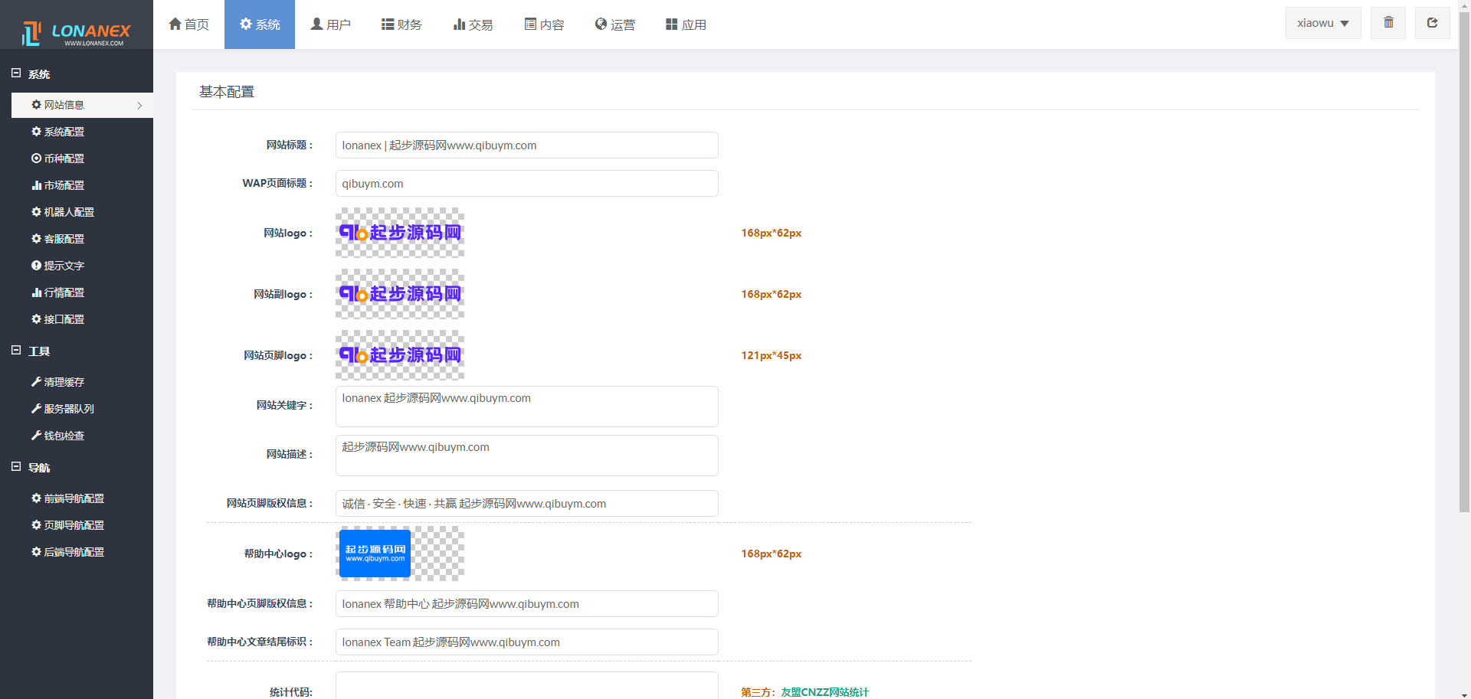Open the 运营 operations menu

pyautogui.click(x=614, y=24)
